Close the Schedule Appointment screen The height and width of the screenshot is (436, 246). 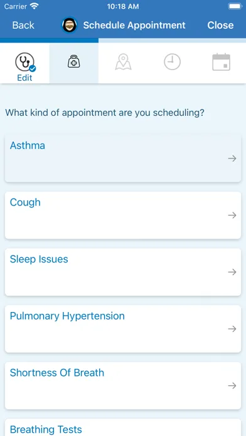pos(220,25)
